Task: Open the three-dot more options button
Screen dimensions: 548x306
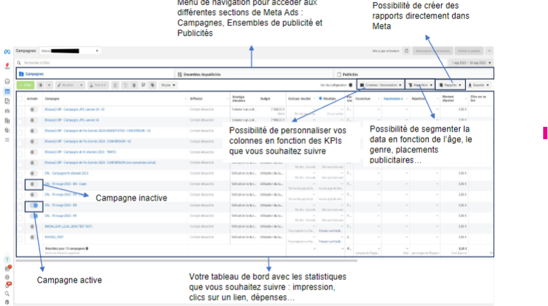Action: (x=489, y=51)
